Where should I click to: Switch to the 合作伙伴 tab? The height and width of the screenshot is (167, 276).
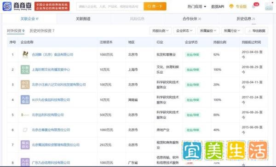[192, 19]
